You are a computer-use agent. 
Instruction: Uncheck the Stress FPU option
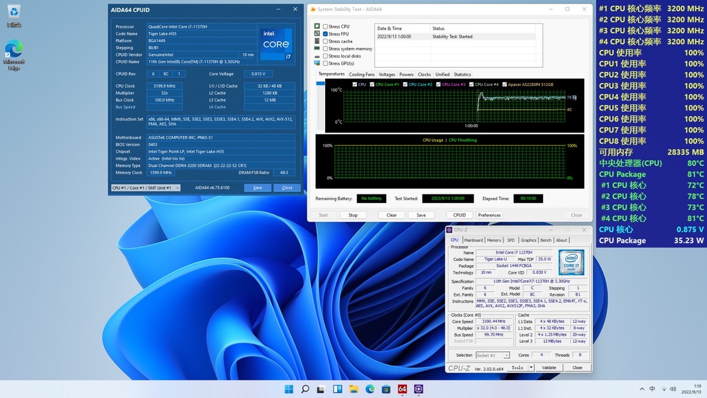(325, 34)
